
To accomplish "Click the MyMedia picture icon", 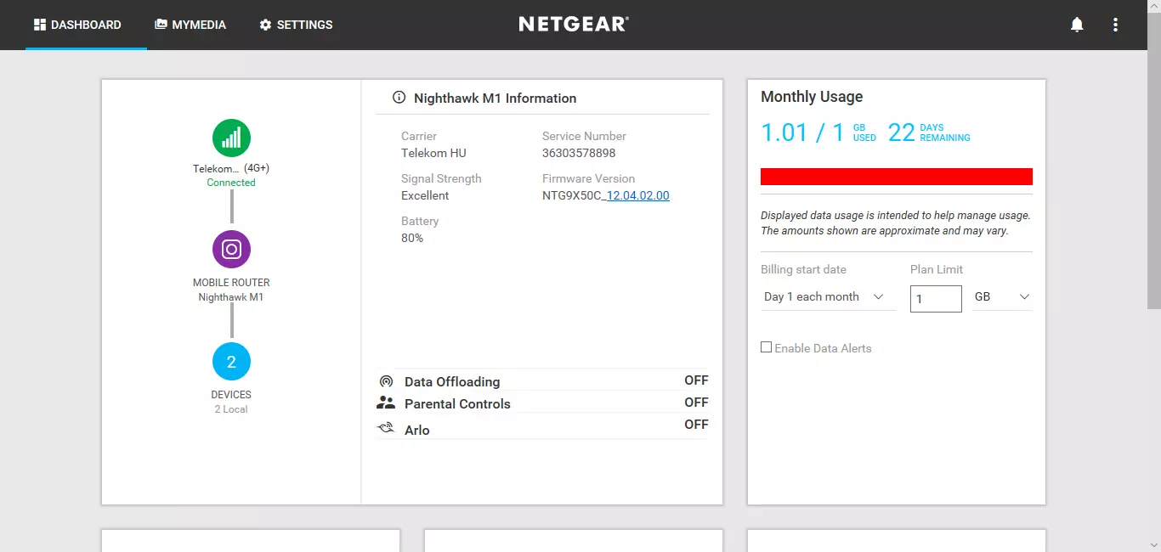I will click(x=161, y=25).
